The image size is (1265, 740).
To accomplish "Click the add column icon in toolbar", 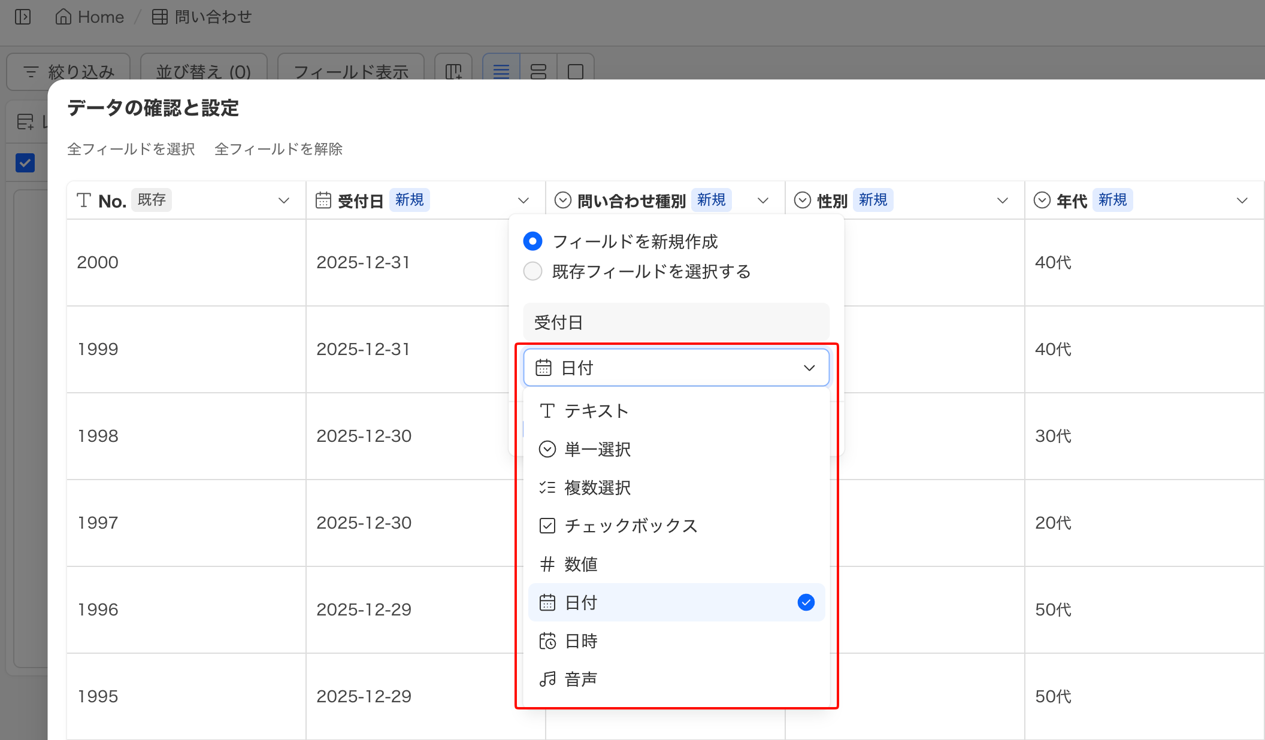I will point(453,72).
